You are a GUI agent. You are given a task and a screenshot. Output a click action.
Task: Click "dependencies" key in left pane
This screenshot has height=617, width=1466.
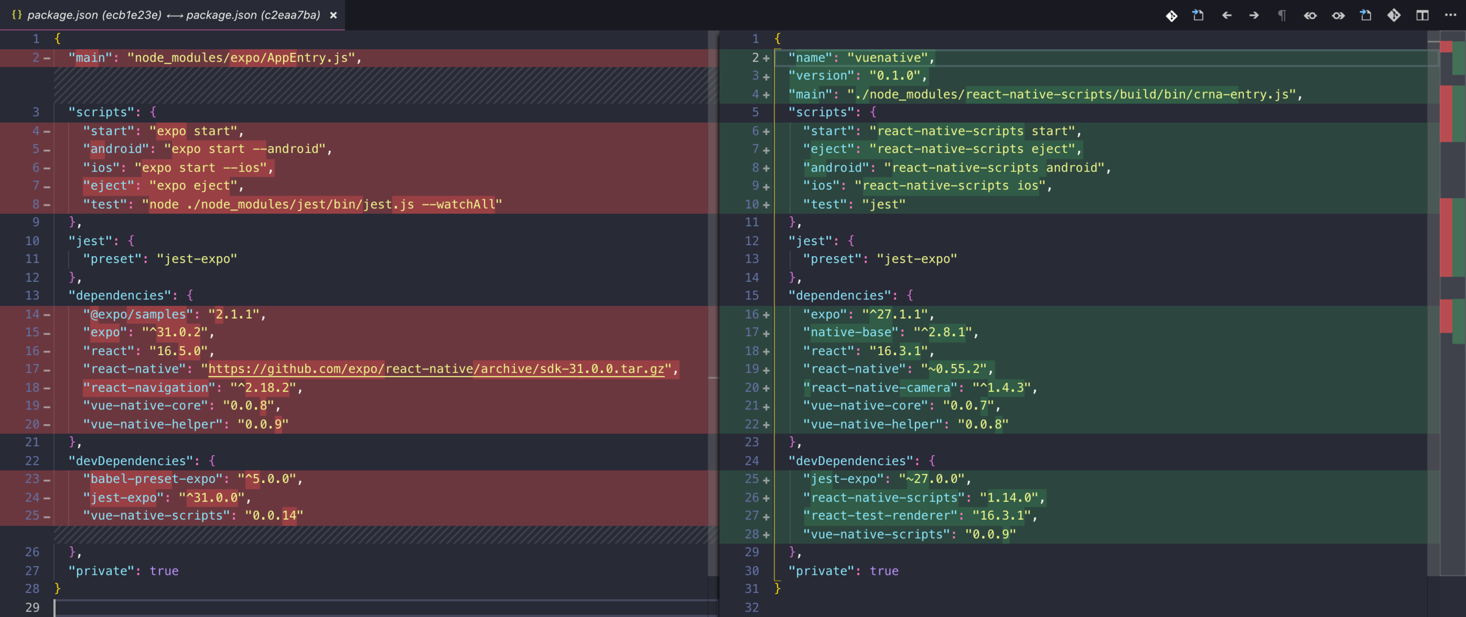click(x=123, y=295)
